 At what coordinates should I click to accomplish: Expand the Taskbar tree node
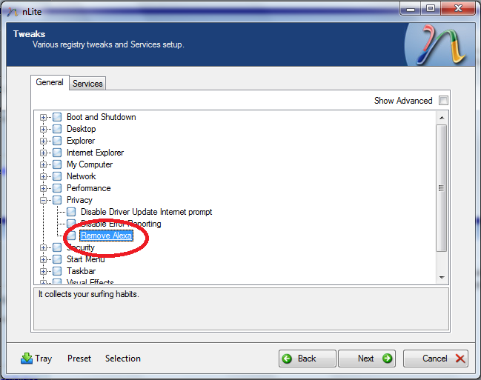[x=43, y=271]
